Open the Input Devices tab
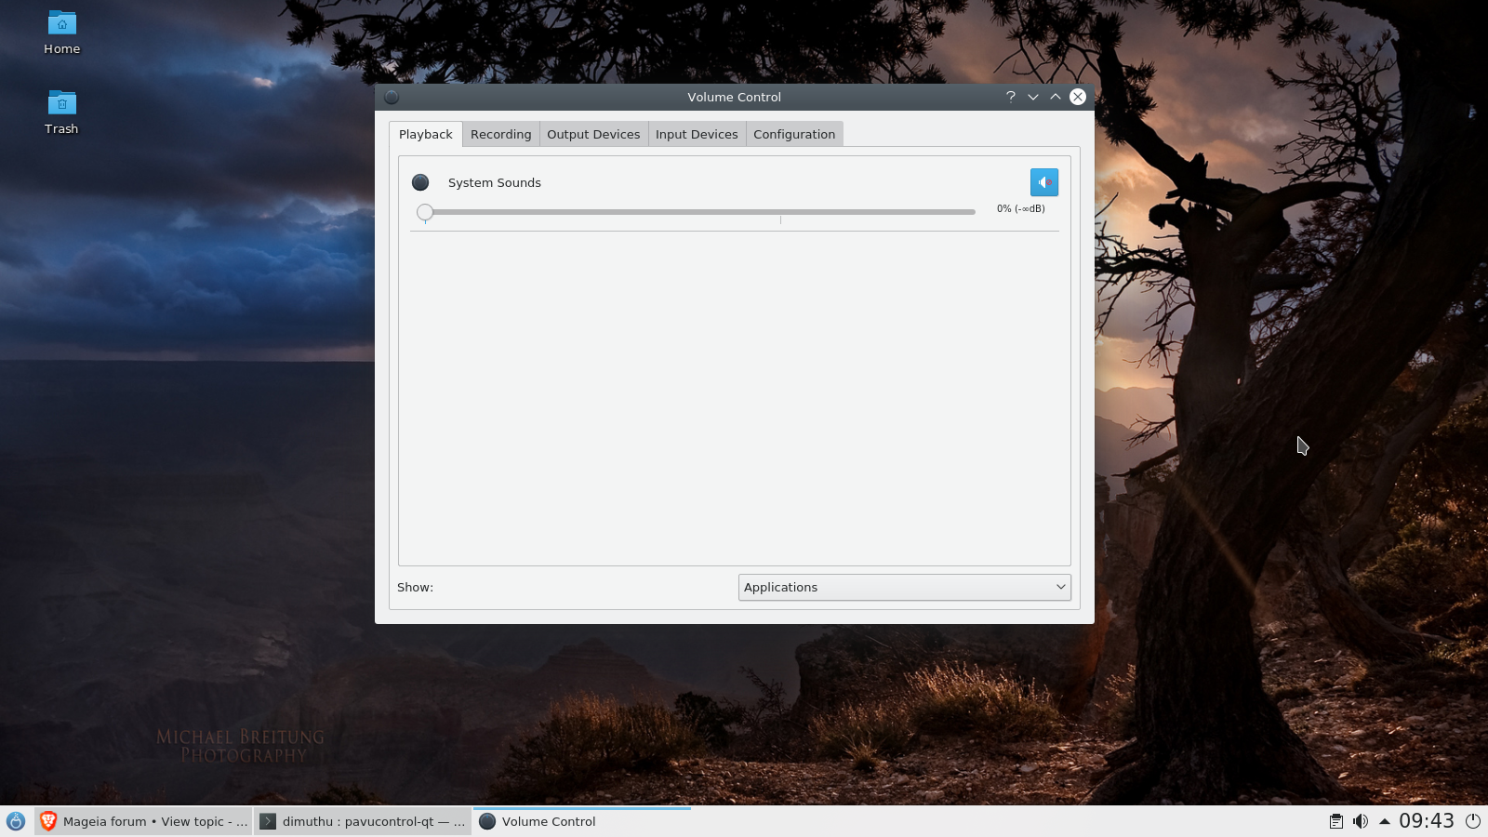Viewport: 1488px width, 837px height. 697,135
